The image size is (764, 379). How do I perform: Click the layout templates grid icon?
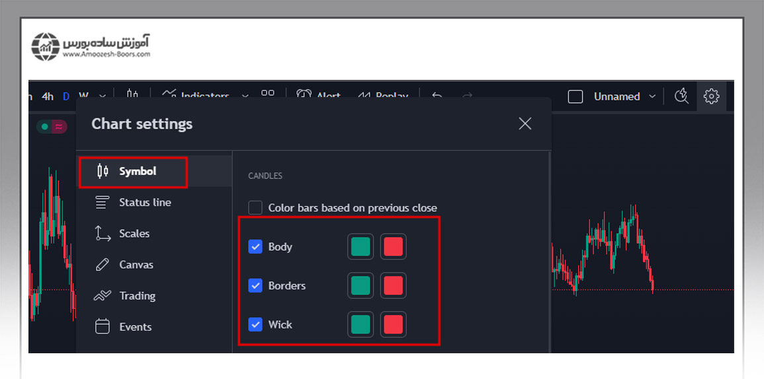pyautogui.click(x=267, y=94)
